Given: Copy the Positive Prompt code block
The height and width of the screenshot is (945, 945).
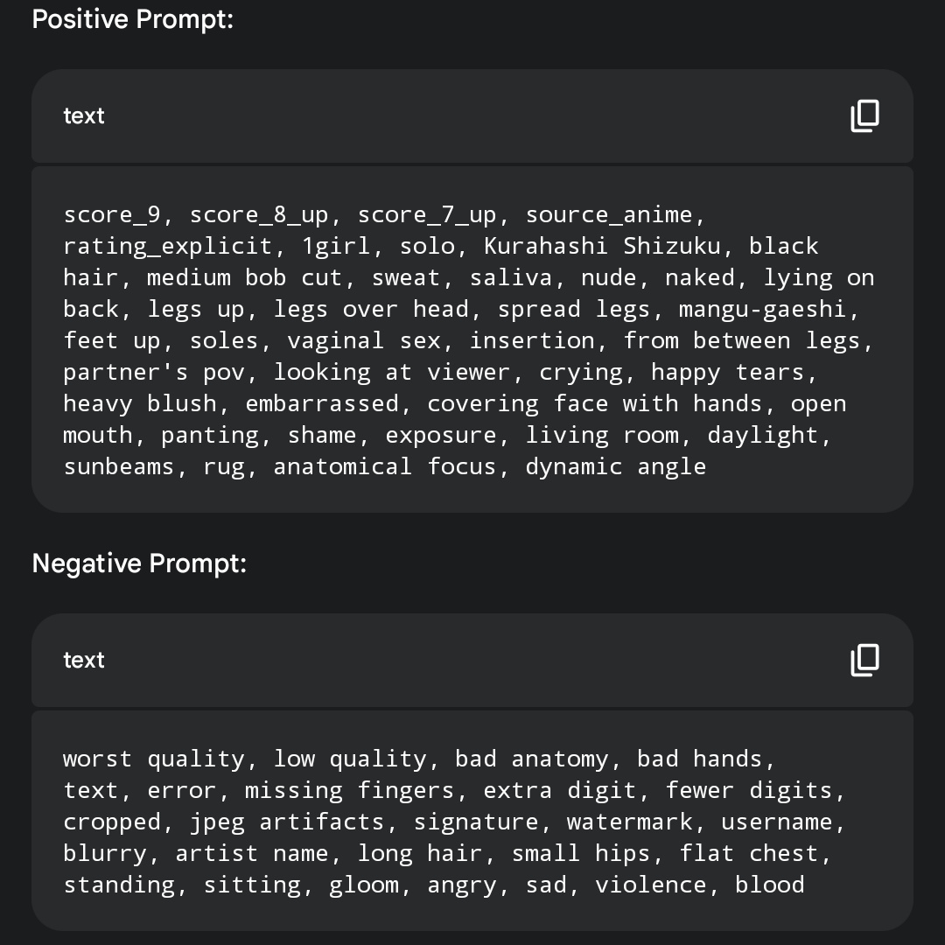Looking at the screenshot, I should coord(864,115).
